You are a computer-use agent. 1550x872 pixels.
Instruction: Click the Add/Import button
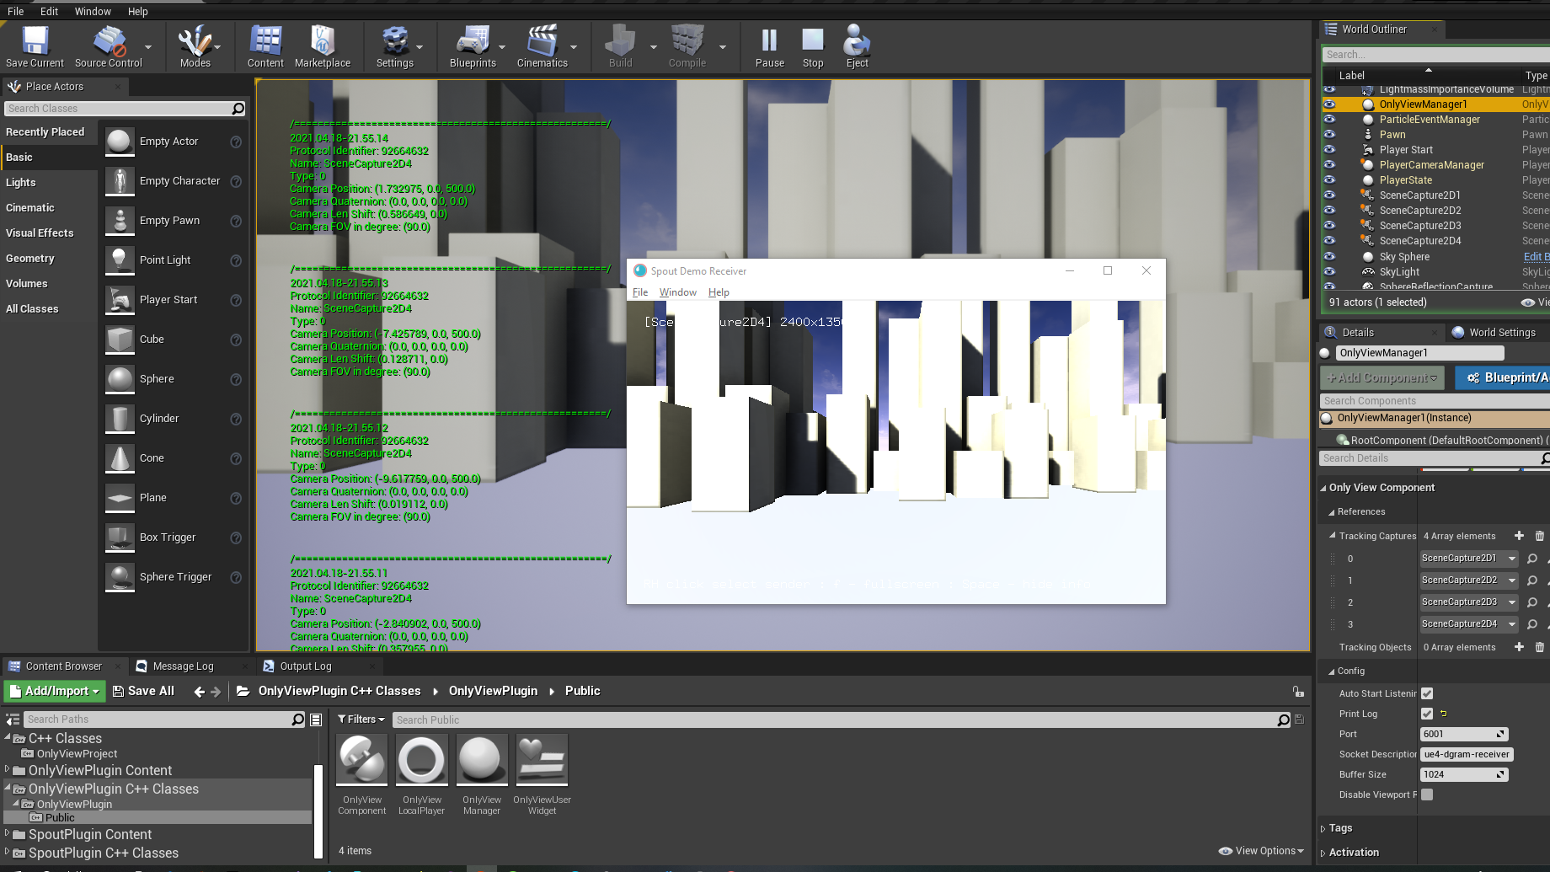point(54,691)
